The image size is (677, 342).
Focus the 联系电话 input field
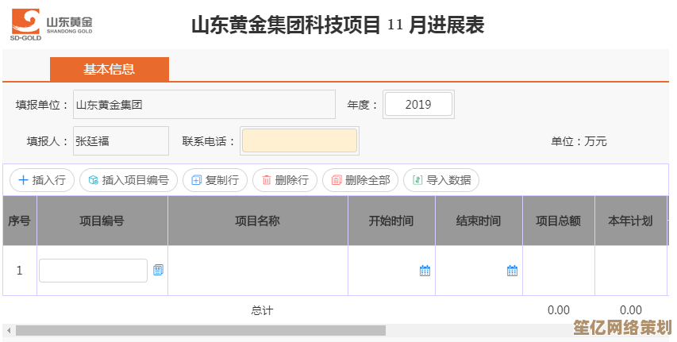point(300,140)
